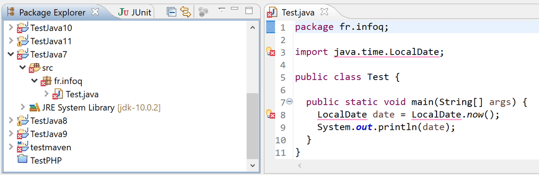Image resolution: width=539 pixels, height=175 pixels.
Task: Click the TestJava9 project icon
Action: tap(22, 134)
